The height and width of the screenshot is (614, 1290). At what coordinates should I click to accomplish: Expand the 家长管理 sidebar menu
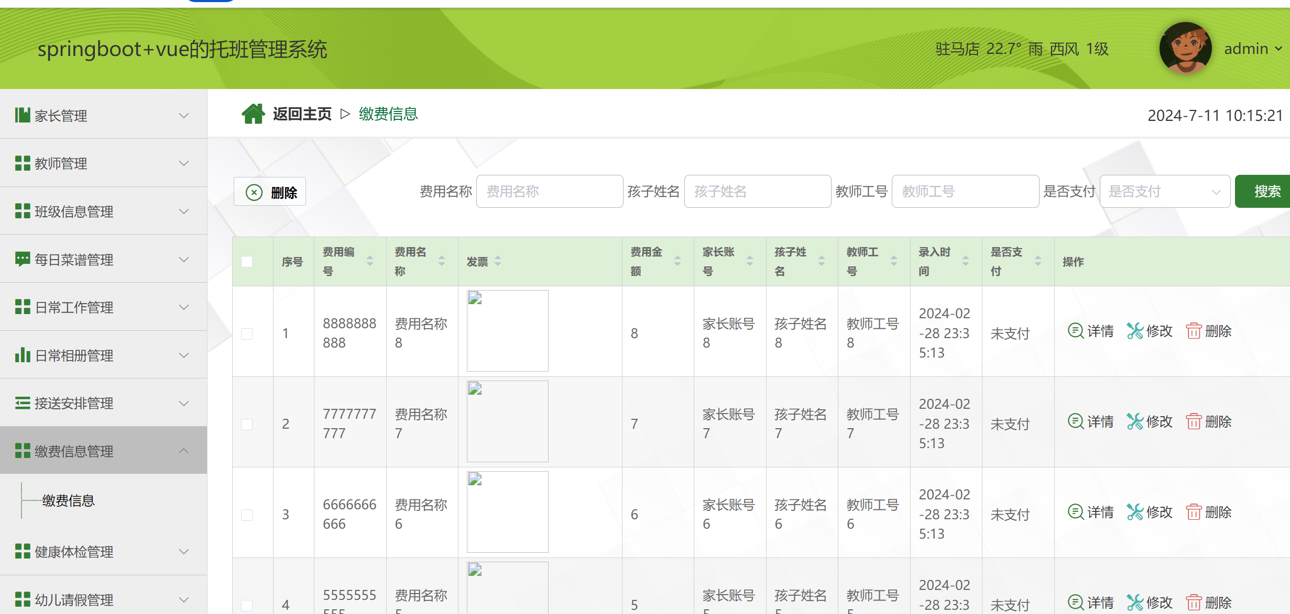tap(103, 115)
